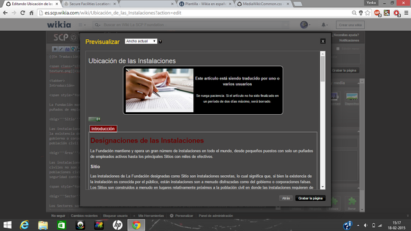The image size is (411, 231).
Task: Click the pencil icon in editor toolbar
Action: tap(61, 49)
